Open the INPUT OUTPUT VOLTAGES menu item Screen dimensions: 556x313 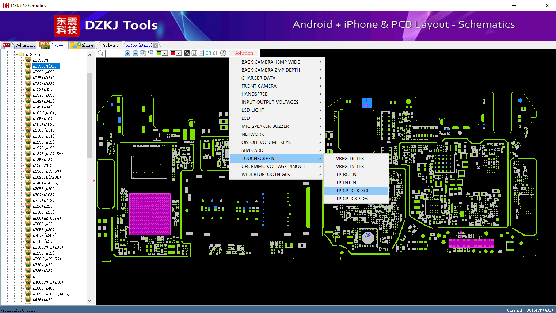point(277,102)
